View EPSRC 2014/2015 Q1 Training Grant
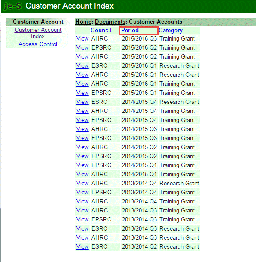 click(82, 165)
